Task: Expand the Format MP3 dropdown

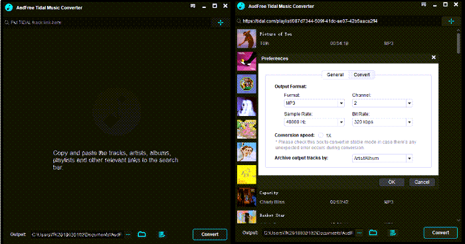Action: point(341,103)
